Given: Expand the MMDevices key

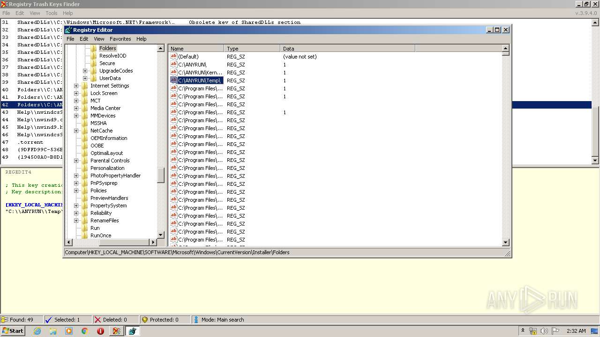Looking at the screenshot, I should [76, 116].
